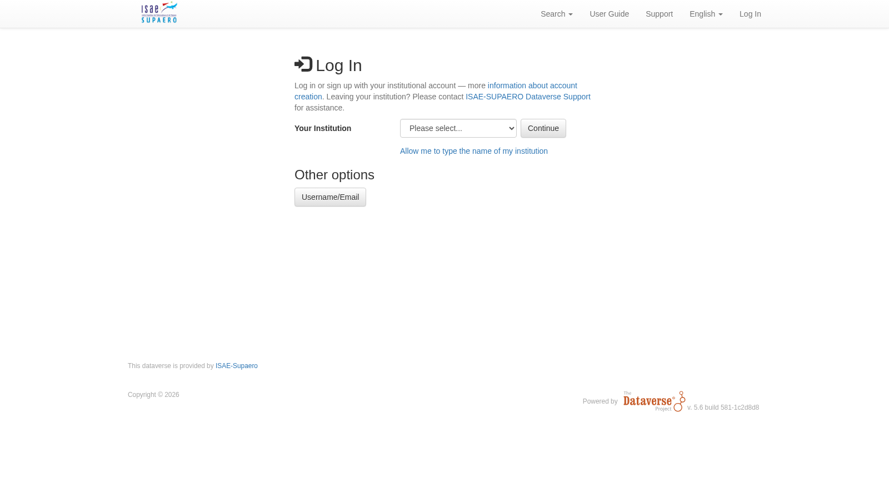The image size is (889, 478).
Task: Click Log In in the navigation bar
Action: pos(750,14)
